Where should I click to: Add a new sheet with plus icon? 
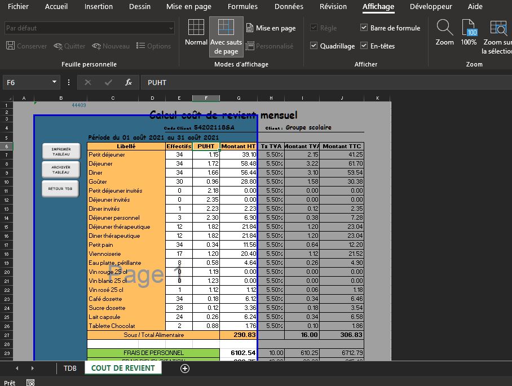(184, 369)
